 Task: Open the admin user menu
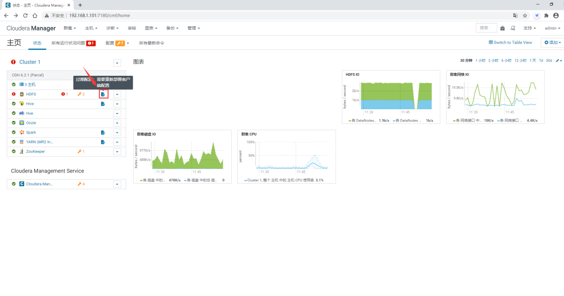[552, 28]
